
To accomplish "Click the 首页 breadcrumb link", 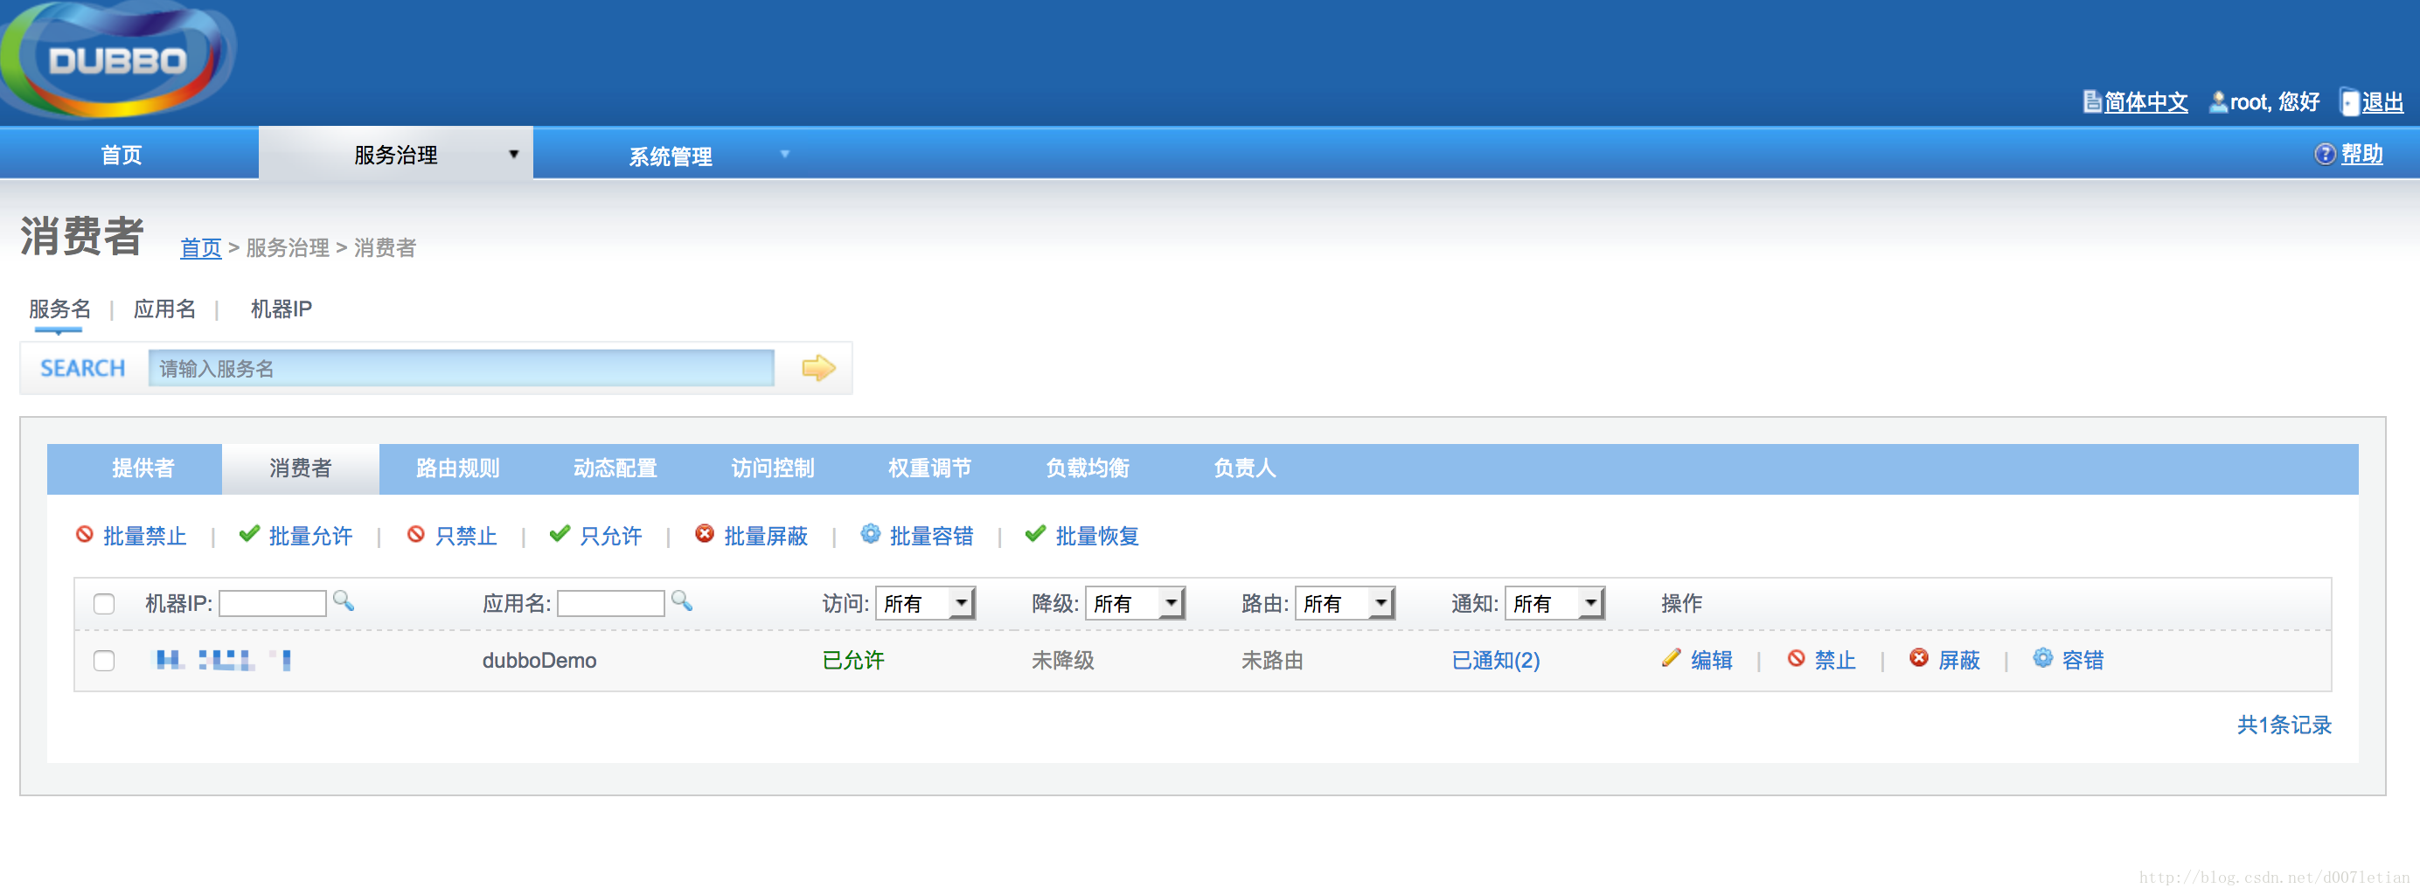I will tap(200, 248).
